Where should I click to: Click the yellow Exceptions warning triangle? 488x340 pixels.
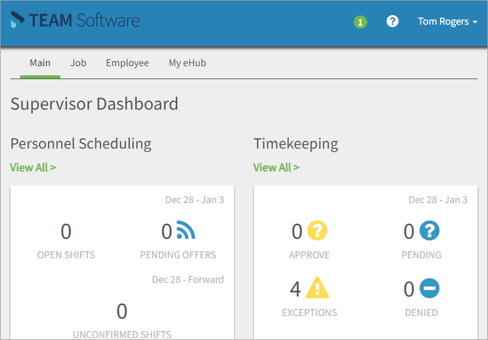[x=317, y=287]
